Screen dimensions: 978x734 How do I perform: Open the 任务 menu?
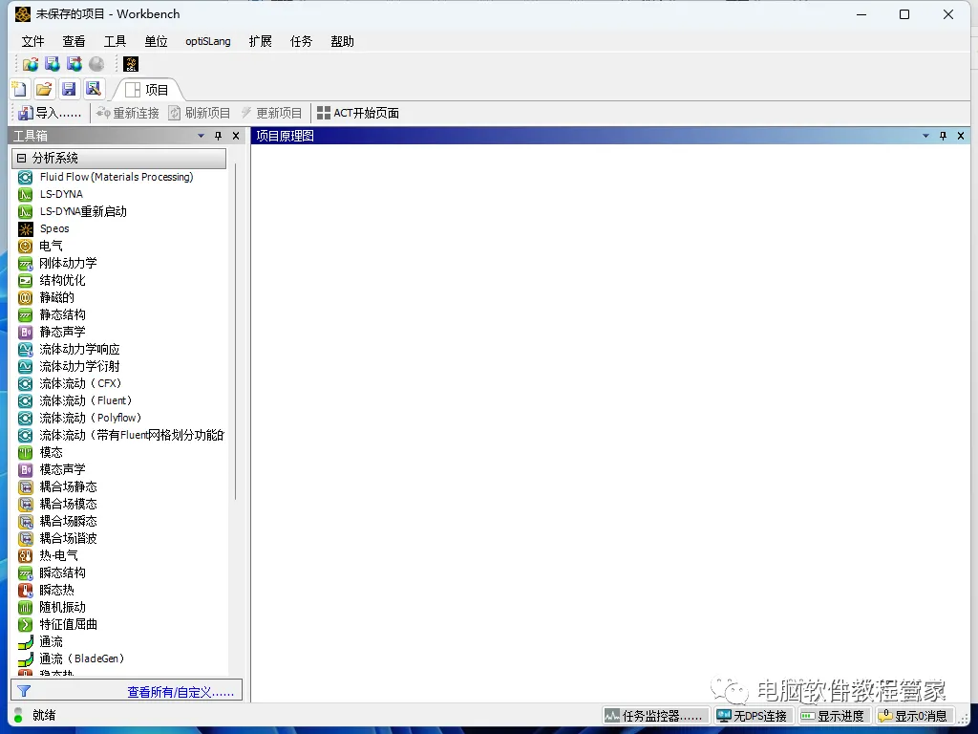[301, 41]
